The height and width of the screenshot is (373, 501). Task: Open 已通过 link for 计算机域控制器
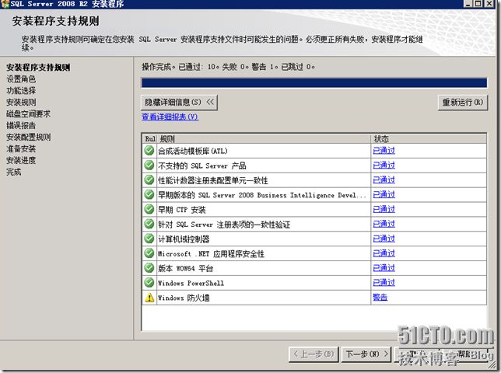[384, 239]
